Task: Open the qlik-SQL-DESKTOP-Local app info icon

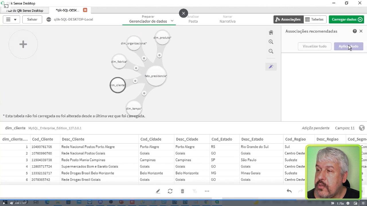Action: pyautogui.click(x=49, y=19)
